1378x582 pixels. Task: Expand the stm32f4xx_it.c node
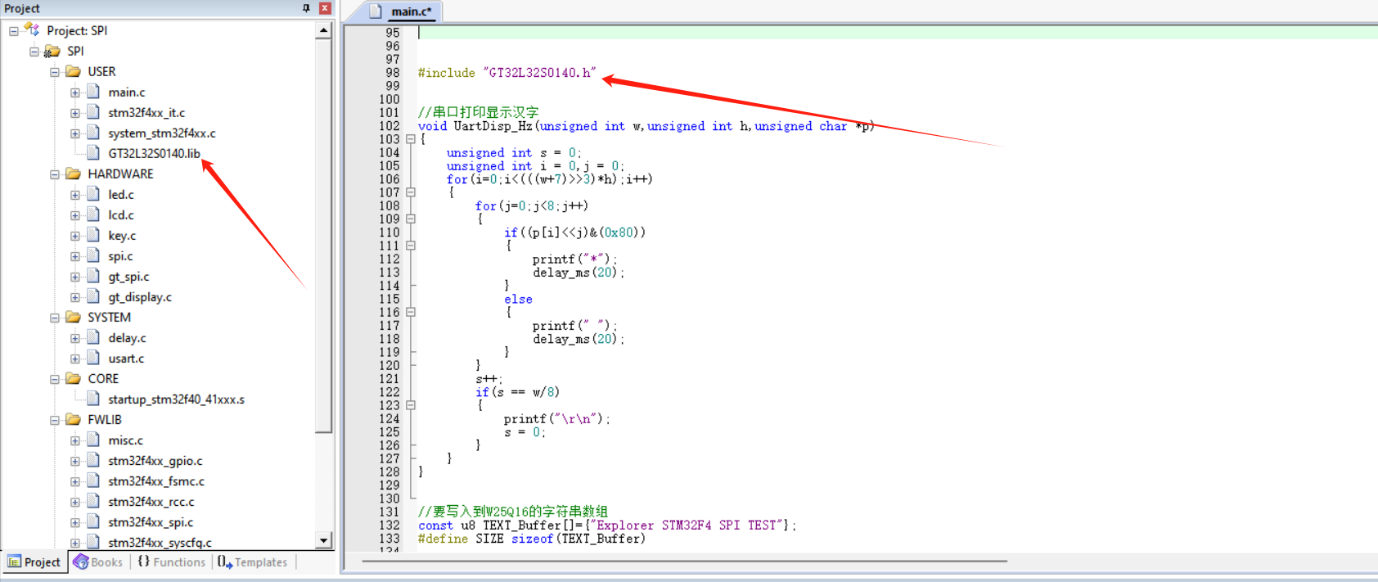(75, 113)
